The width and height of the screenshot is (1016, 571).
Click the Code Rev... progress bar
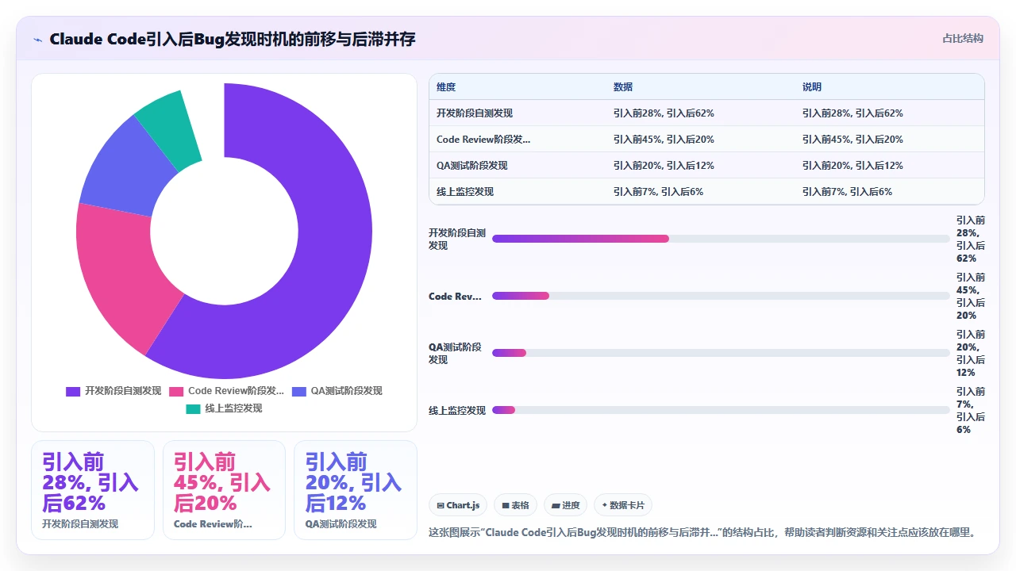[x=721, y=296]
